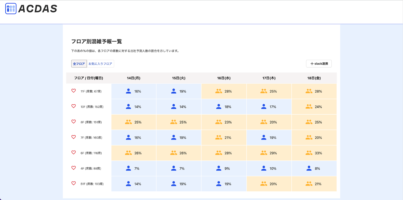
Task: Click heart icon beside B1F floor
Action: click(74, 183)
